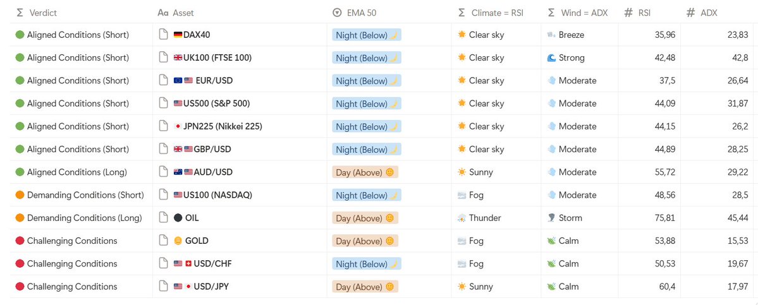Open the Night (Below) tag for DAX40
The width and height of the screenshot is (758, 305).
(x=367, y=35)
